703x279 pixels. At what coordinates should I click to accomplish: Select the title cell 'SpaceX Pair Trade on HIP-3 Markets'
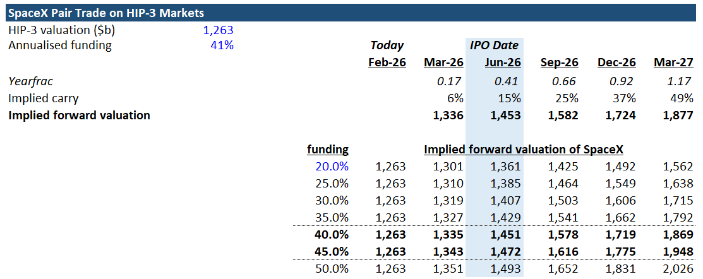click(106, 13)
